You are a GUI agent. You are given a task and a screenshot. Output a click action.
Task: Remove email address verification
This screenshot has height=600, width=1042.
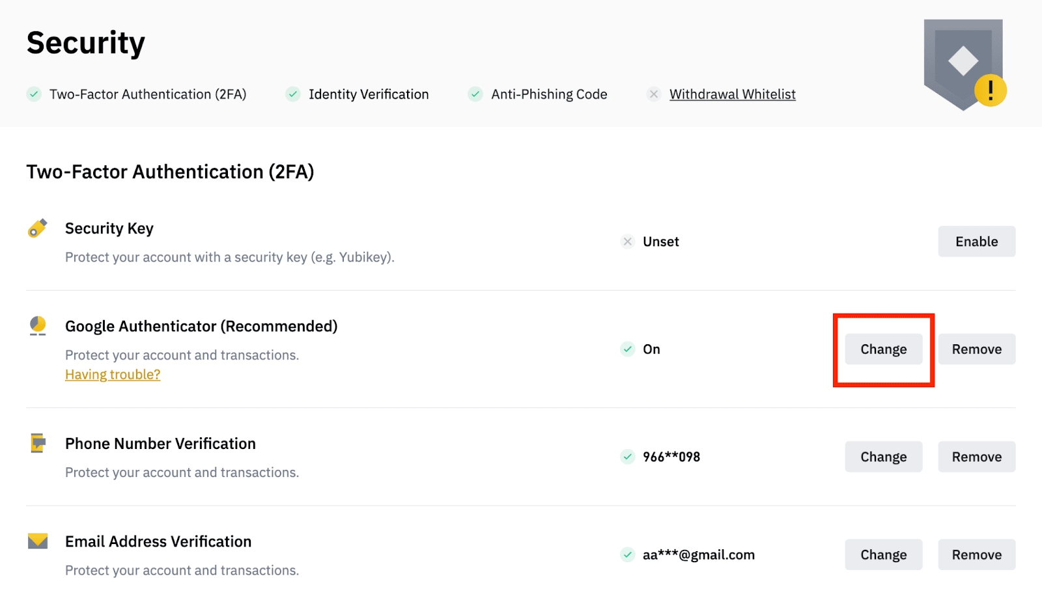point(976,555)
